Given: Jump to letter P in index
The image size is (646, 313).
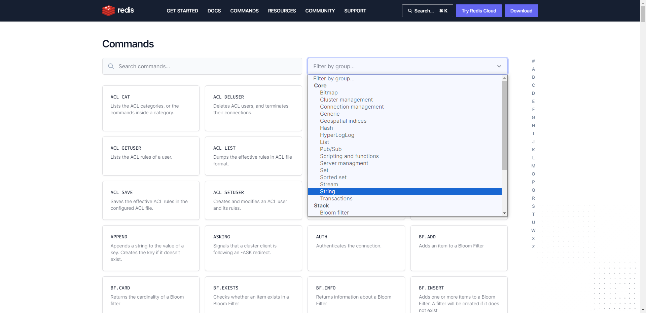Looking at the screenshot, I should pyautogui.click(x=533, y=182).
